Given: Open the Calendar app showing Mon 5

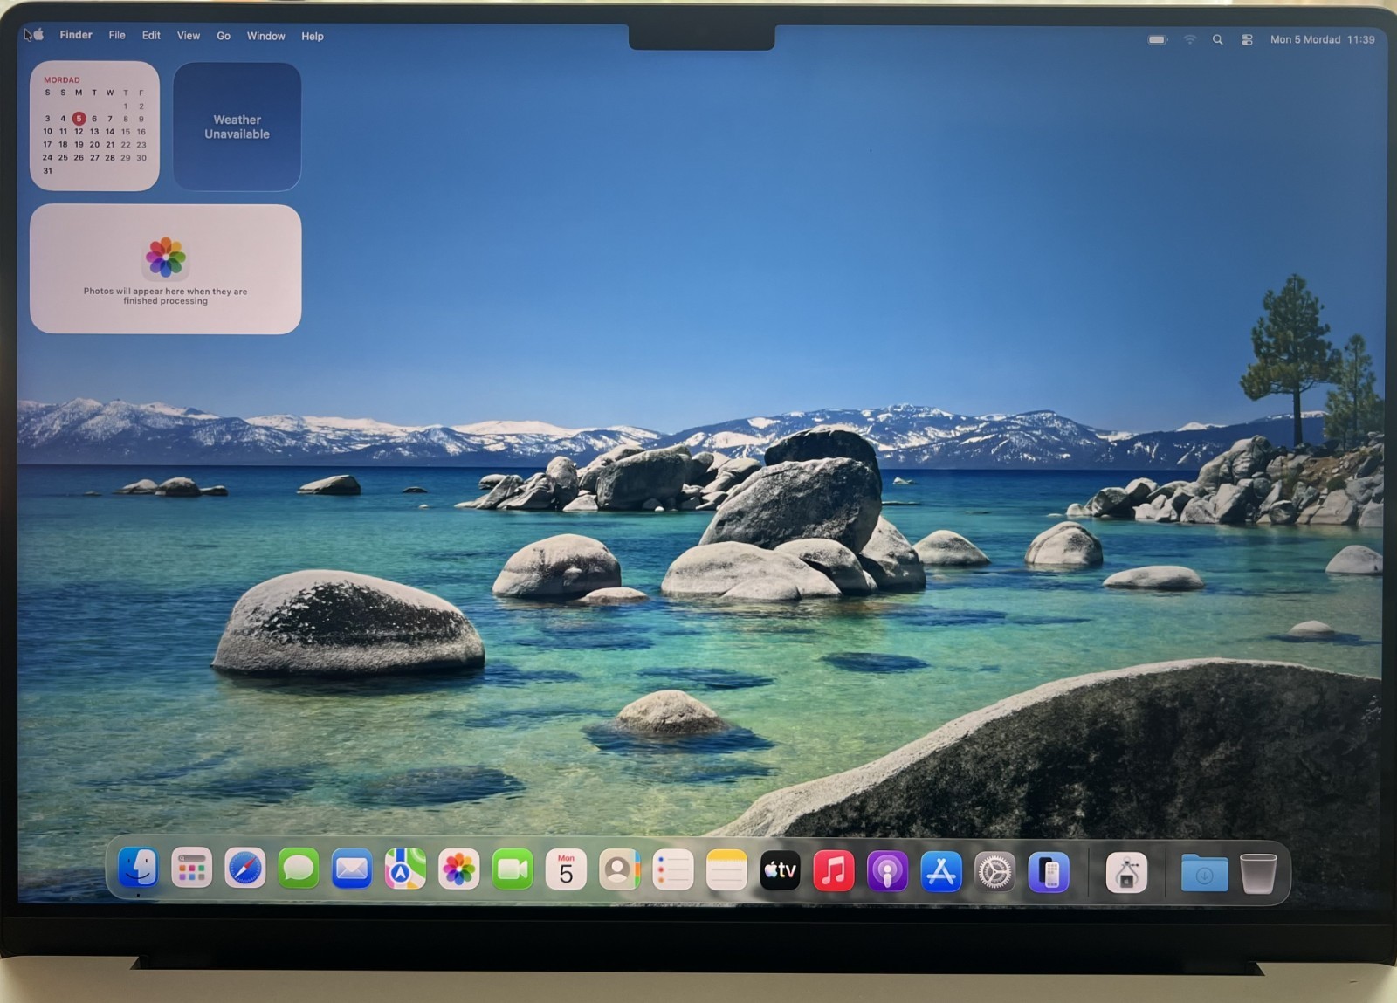Looking at the screenshot, I should point(566,869).
